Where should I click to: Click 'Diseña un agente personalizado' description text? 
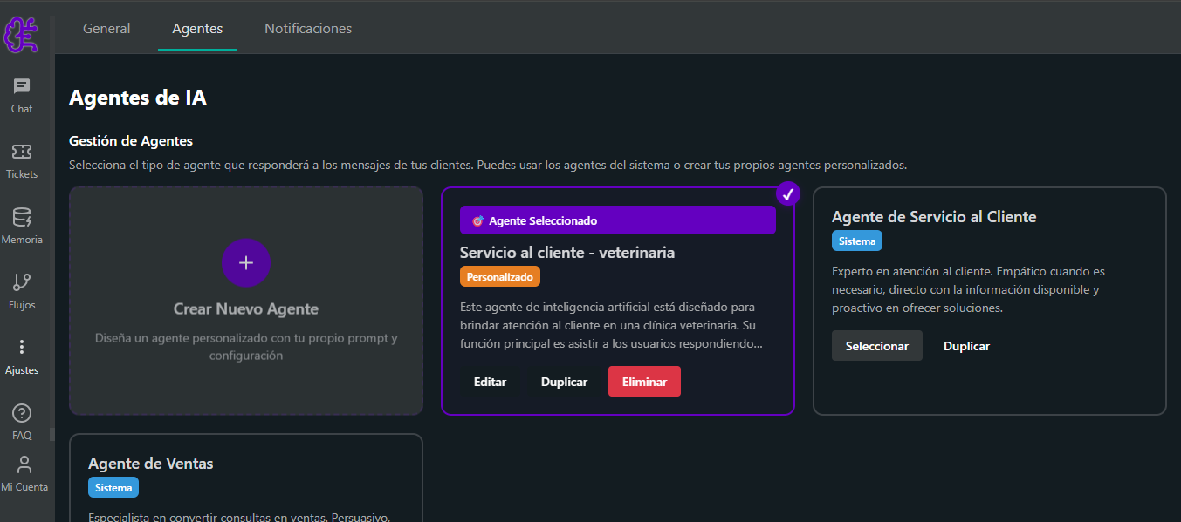coord(246,346)
